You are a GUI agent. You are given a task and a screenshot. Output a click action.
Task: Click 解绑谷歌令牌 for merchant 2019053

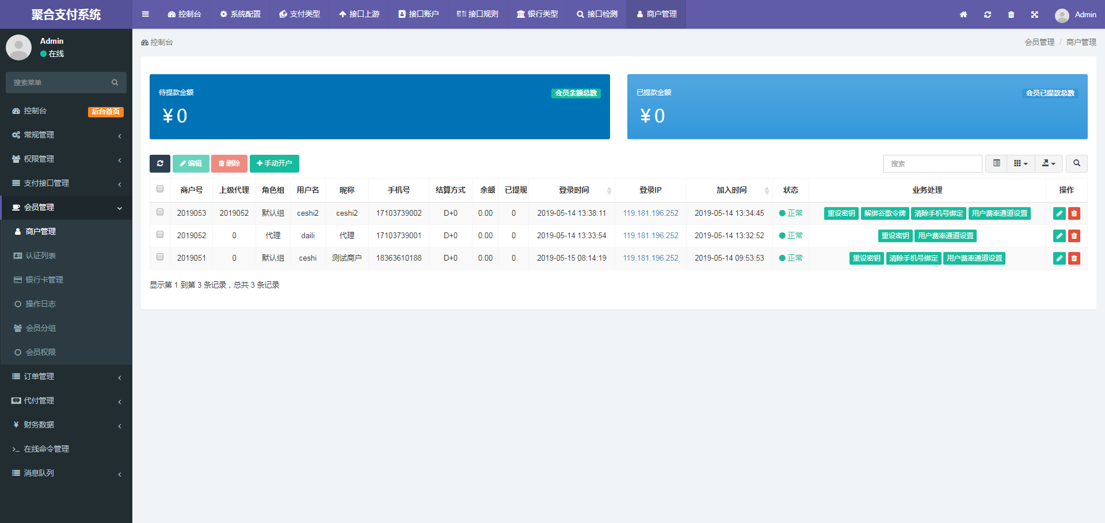coord(885,213)
